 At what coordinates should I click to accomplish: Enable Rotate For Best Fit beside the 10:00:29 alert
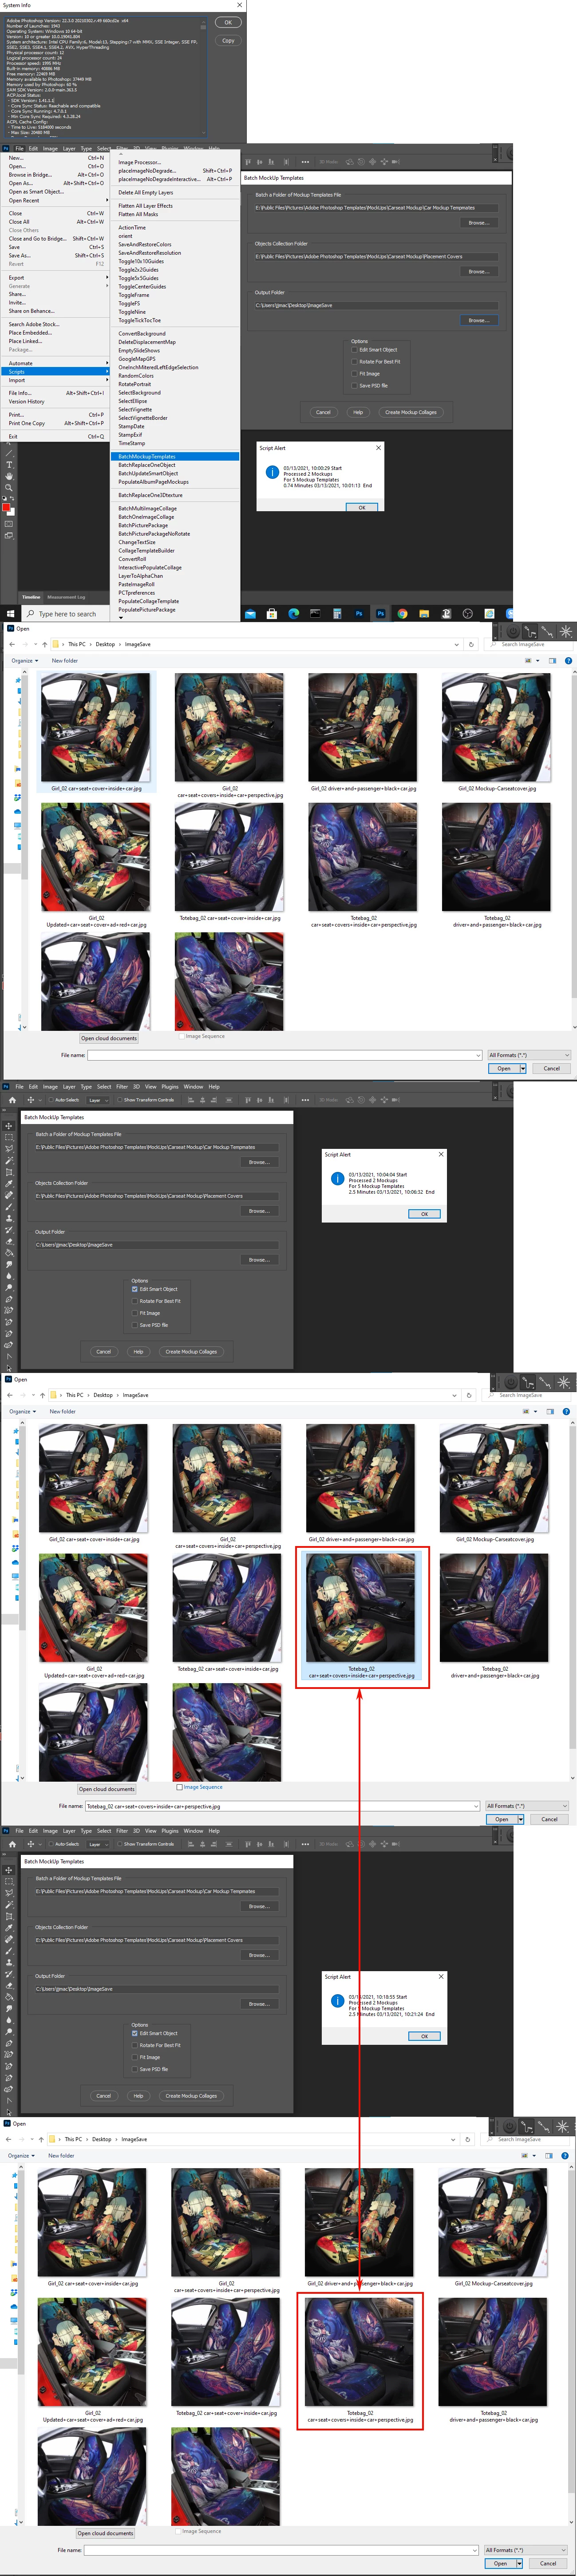(354, 362)
